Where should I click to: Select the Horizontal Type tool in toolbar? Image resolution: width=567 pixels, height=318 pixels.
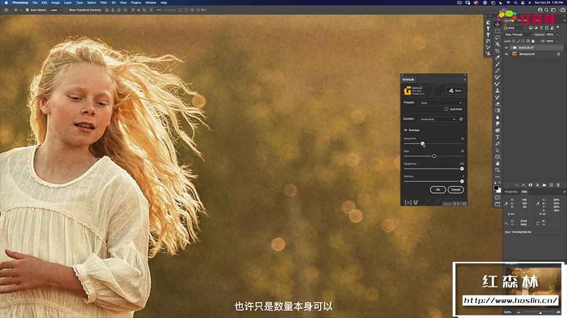pos(497,137)
